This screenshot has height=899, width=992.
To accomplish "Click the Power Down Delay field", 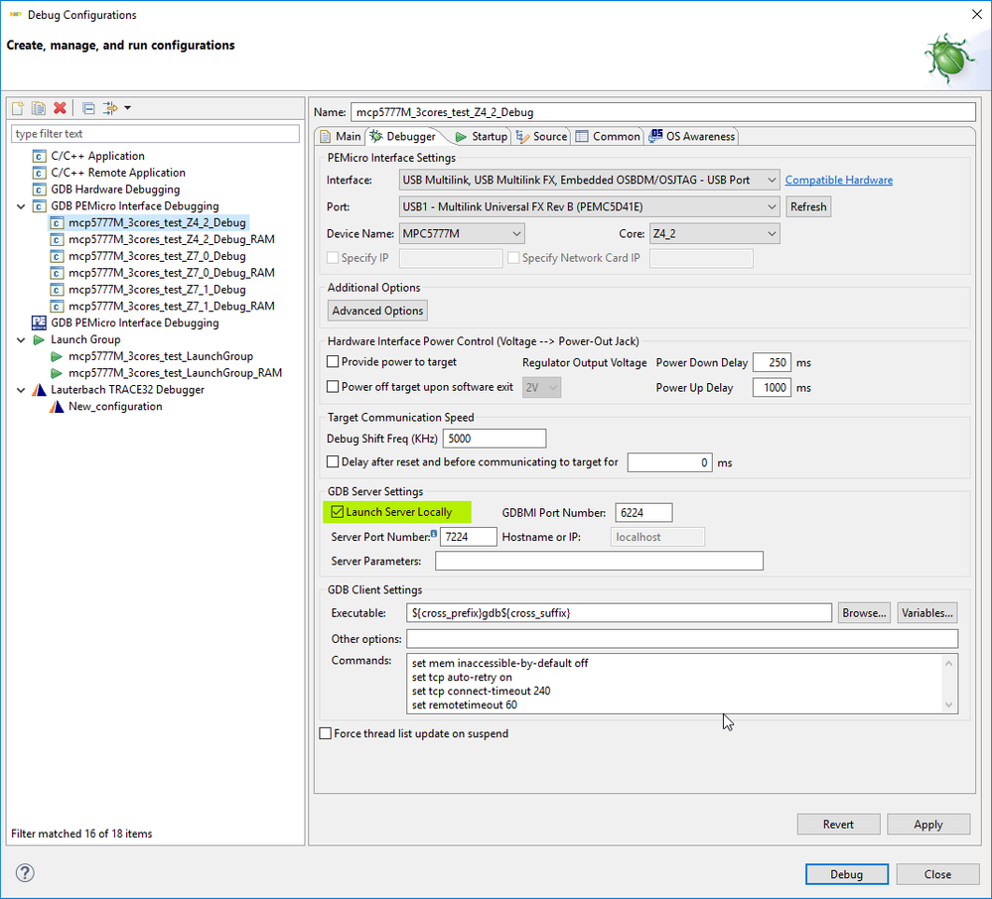I will pos(772,363).
